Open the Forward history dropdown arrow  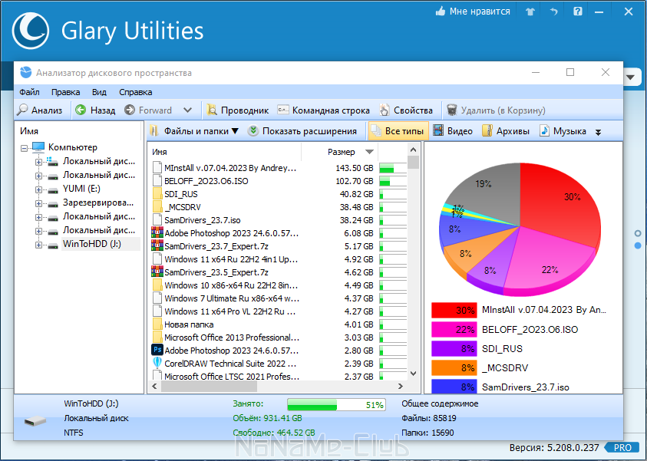[188, 110]
